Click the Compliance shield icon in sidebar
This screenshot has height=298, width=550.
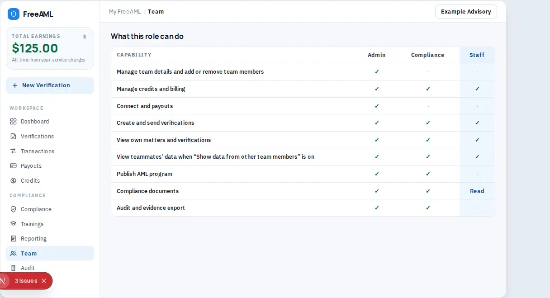coord(13,209)
